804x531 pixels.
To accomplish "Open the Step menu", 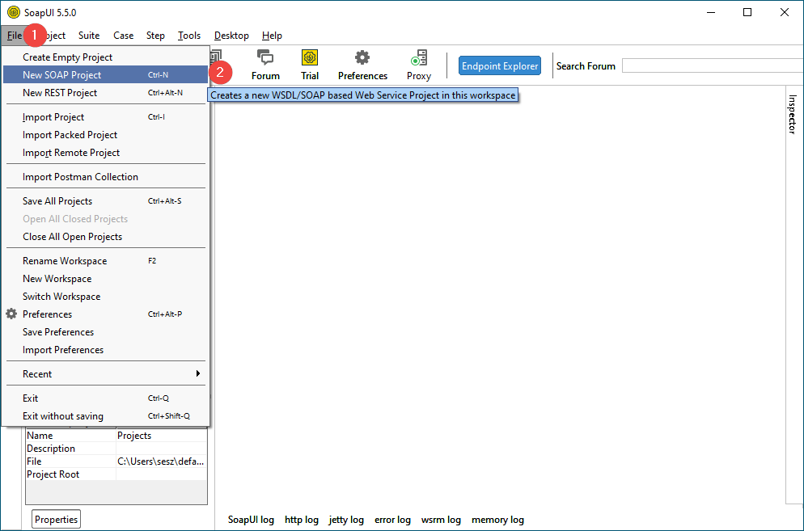I will pos(155,36).
